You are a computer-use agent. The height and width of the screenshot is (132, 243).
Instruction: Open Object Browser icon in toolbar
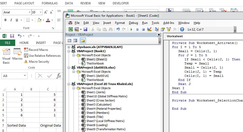tap(169, 29)
